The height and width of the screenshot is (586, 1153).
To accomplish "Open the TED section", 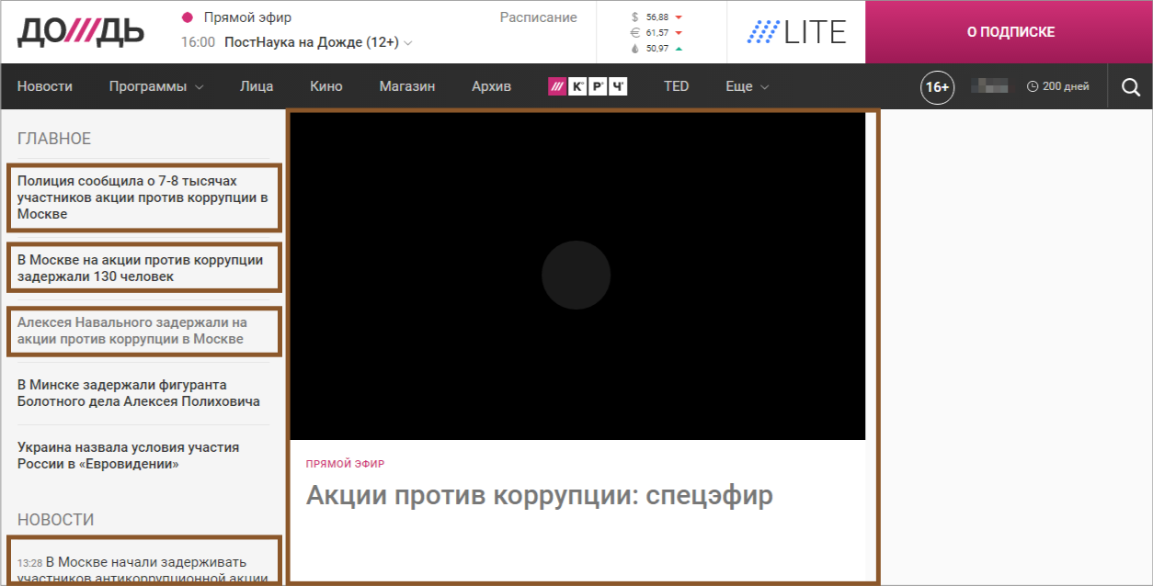I will 676,86.
